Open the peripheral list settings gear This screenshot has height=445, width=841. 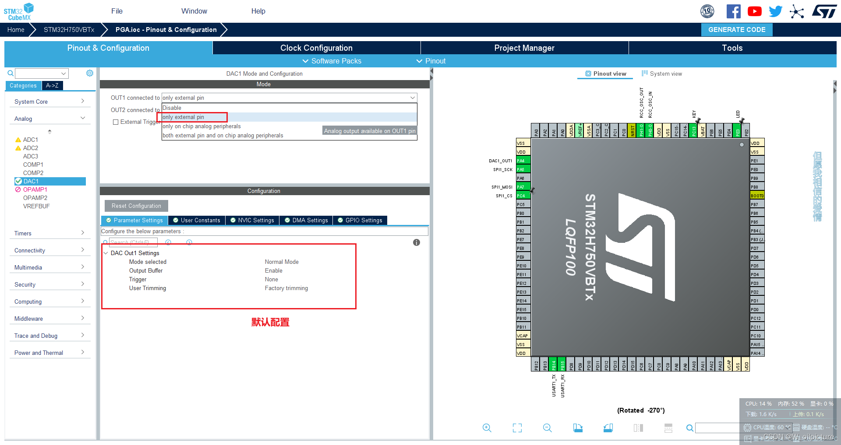click(x=90, y=73)
